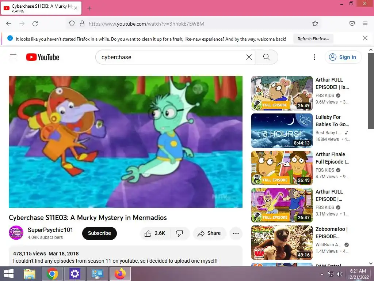The image size is (374, 281).
Task: Open SuperPsychic101 channel name link
Action: (x=50, y=230)
